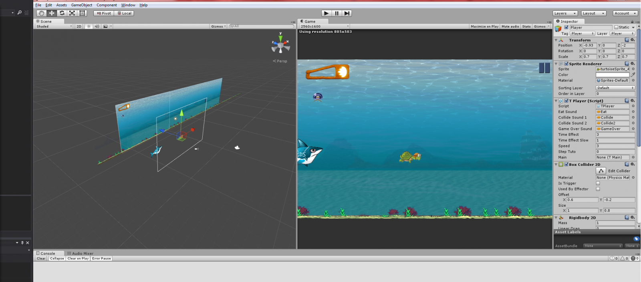Toggle scene audio speaker icon
This screenshot has width=641, height=282.
coord(97,26)
